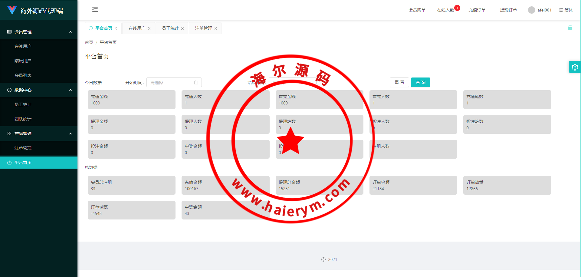Click the sidebar collapse hamburger icon
This screenshot has width=581, height=277.
[95, 10]
